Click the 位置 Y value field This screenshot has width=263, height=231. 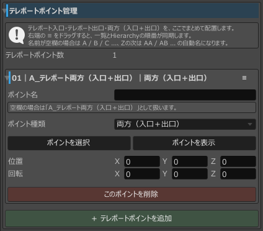[x=190, y=161]
